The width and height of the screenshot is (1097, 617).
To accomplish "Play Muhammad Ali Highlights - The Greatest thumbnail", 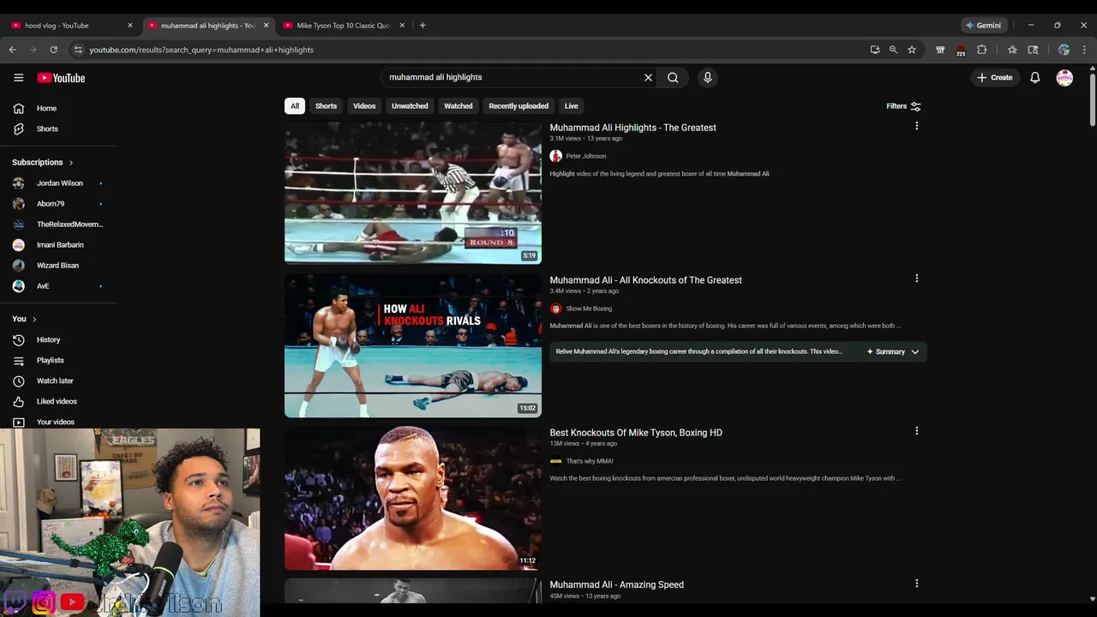I will click(413, 193).
